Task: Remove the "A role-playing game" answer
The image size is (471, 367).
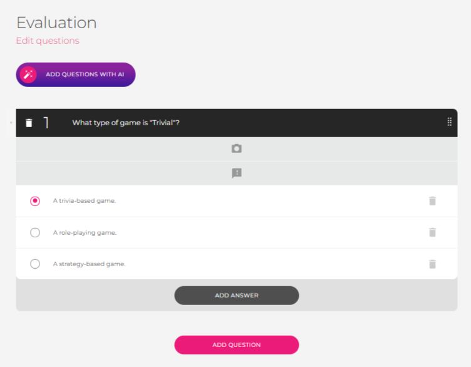Action: (x=432, y=232)
